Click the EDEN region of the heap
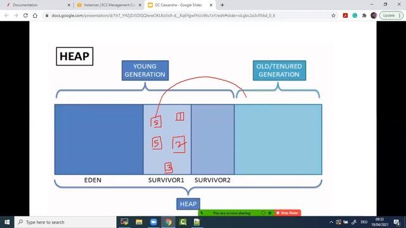This screenshot has width=406, height=228. click(x=99, y=139)
